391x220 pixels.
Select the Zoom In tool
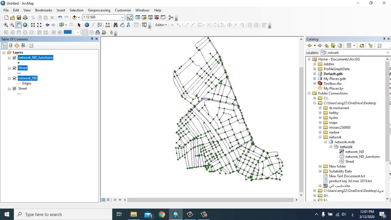[x=6, y=25]
